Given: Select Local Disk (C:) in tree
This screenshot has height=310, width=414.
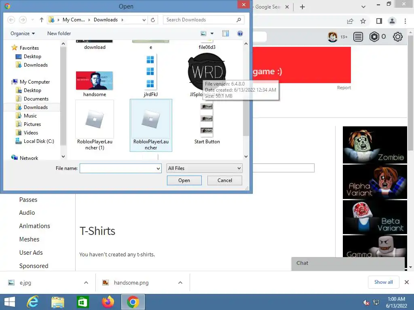Looking at the screenshot, I should [39, 141].
